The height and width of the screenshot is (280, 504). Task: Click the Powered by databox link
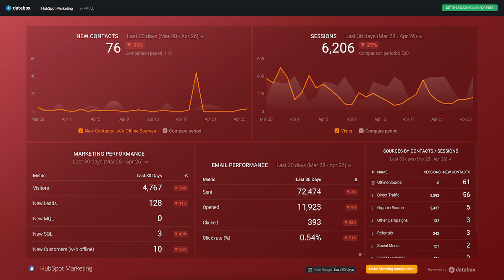[451, 269]
